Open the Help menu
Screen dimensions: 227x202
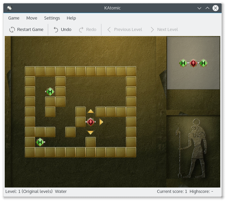71,18
